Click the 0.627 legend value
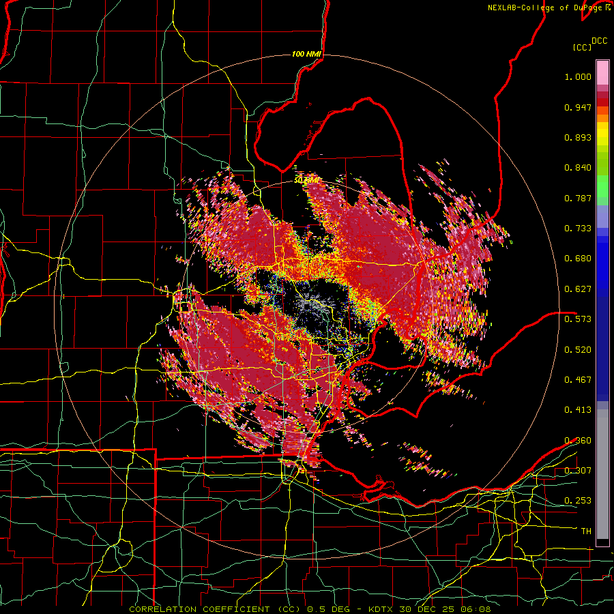This screenshot has width=614, height=614. [x=578, y=289]
